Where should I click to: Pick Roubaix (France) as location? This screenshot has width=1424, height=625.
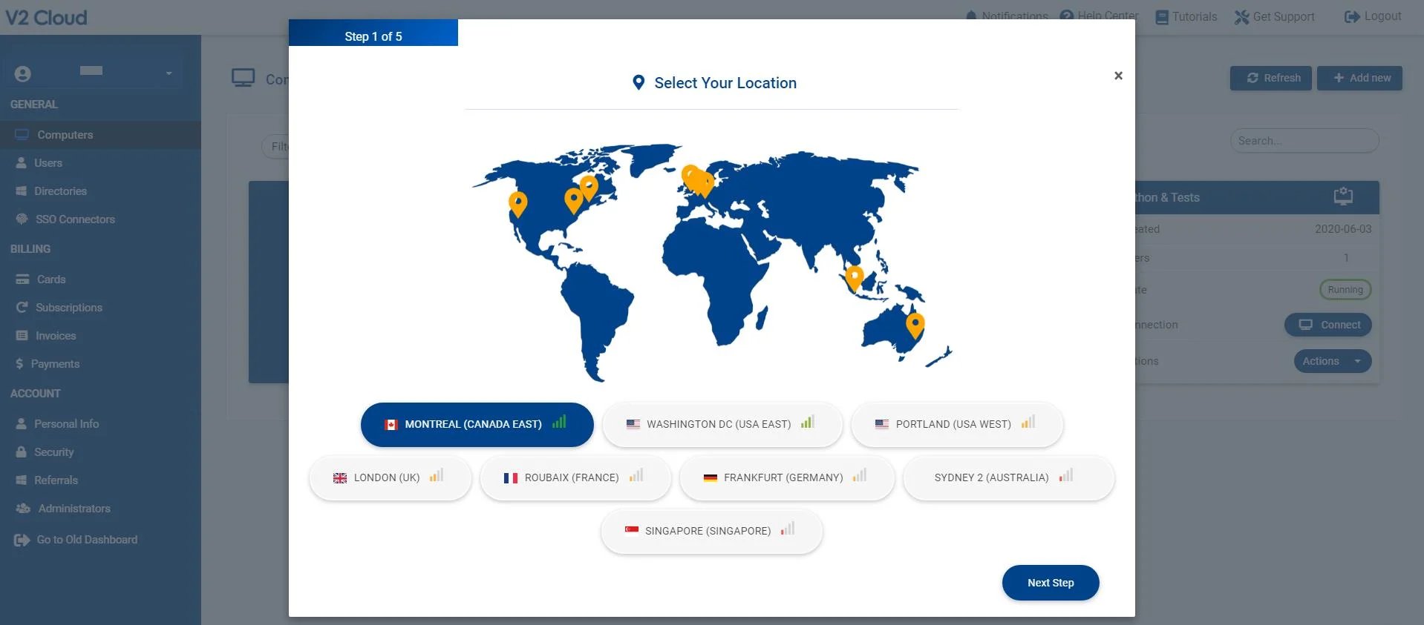(x=574, y=478)
